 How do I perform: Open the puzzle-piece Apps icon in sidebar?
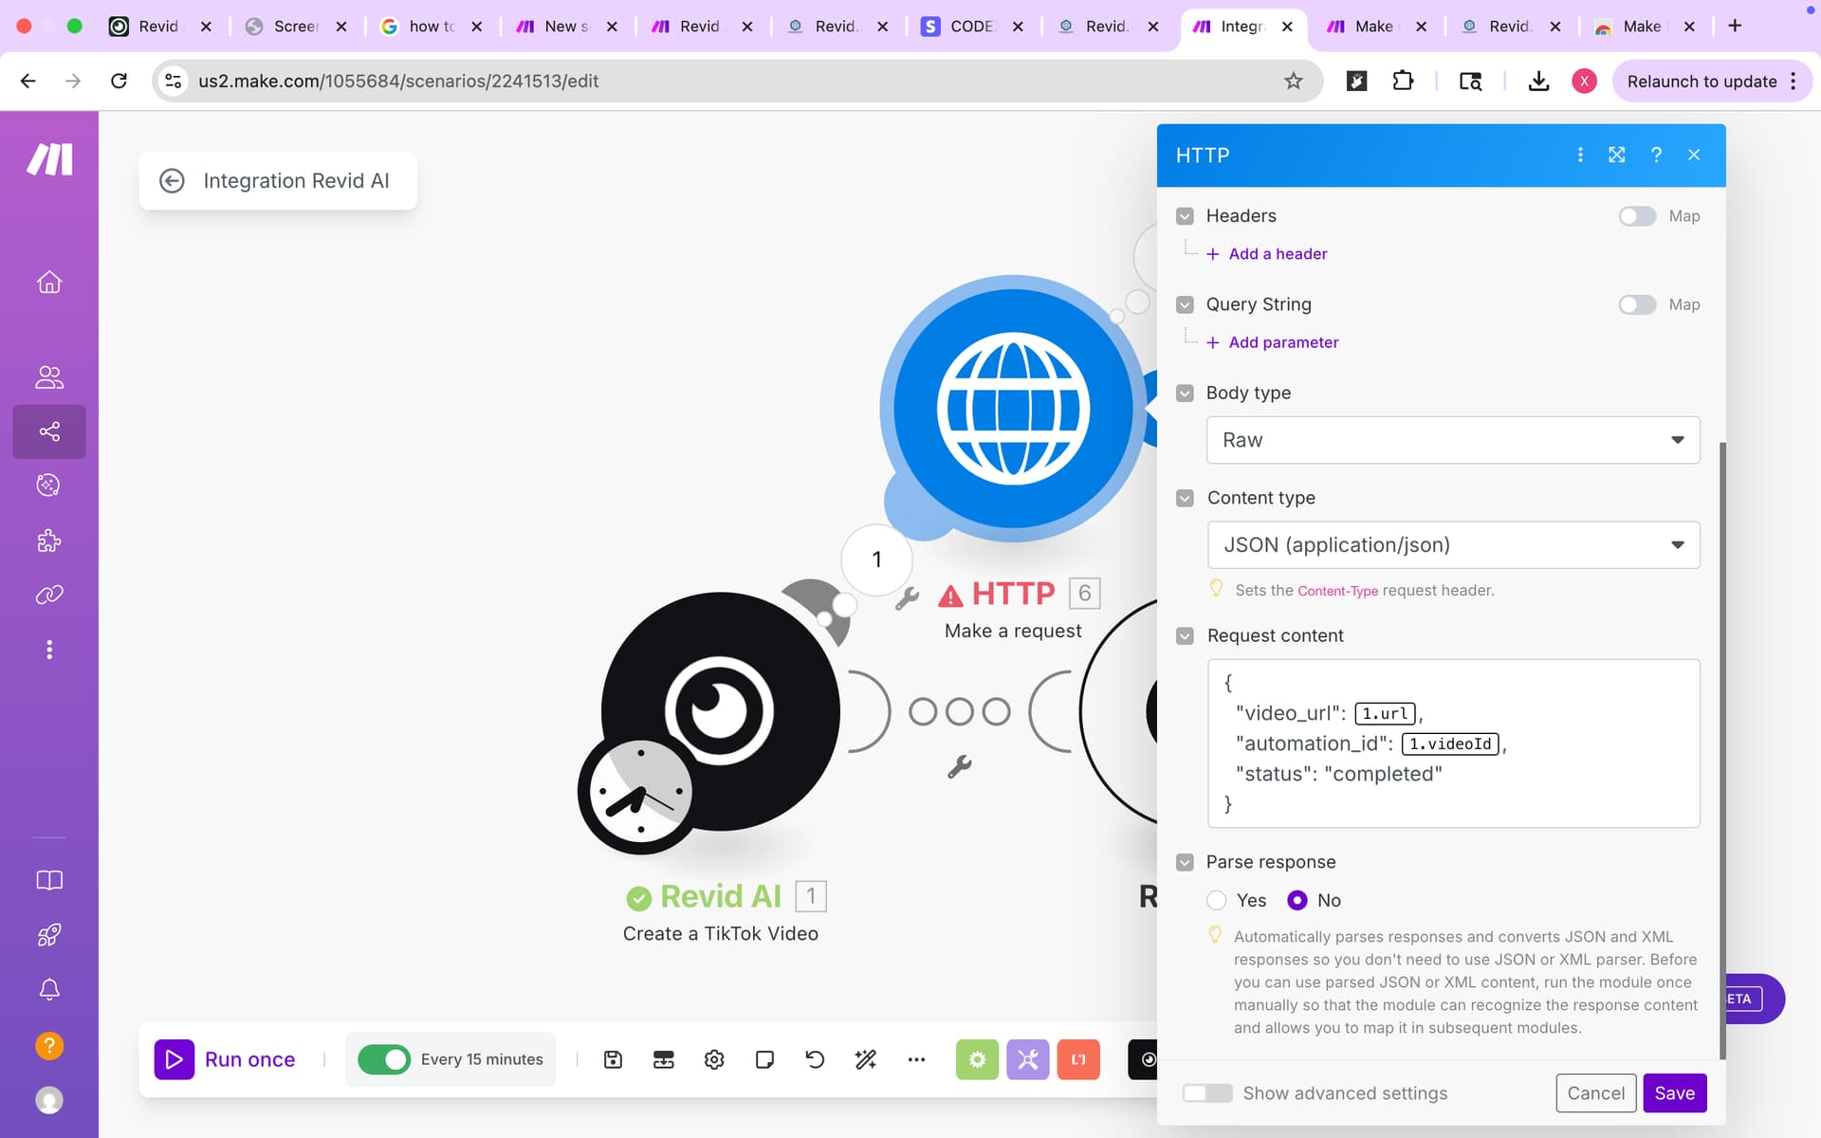[x=49, y=541]
